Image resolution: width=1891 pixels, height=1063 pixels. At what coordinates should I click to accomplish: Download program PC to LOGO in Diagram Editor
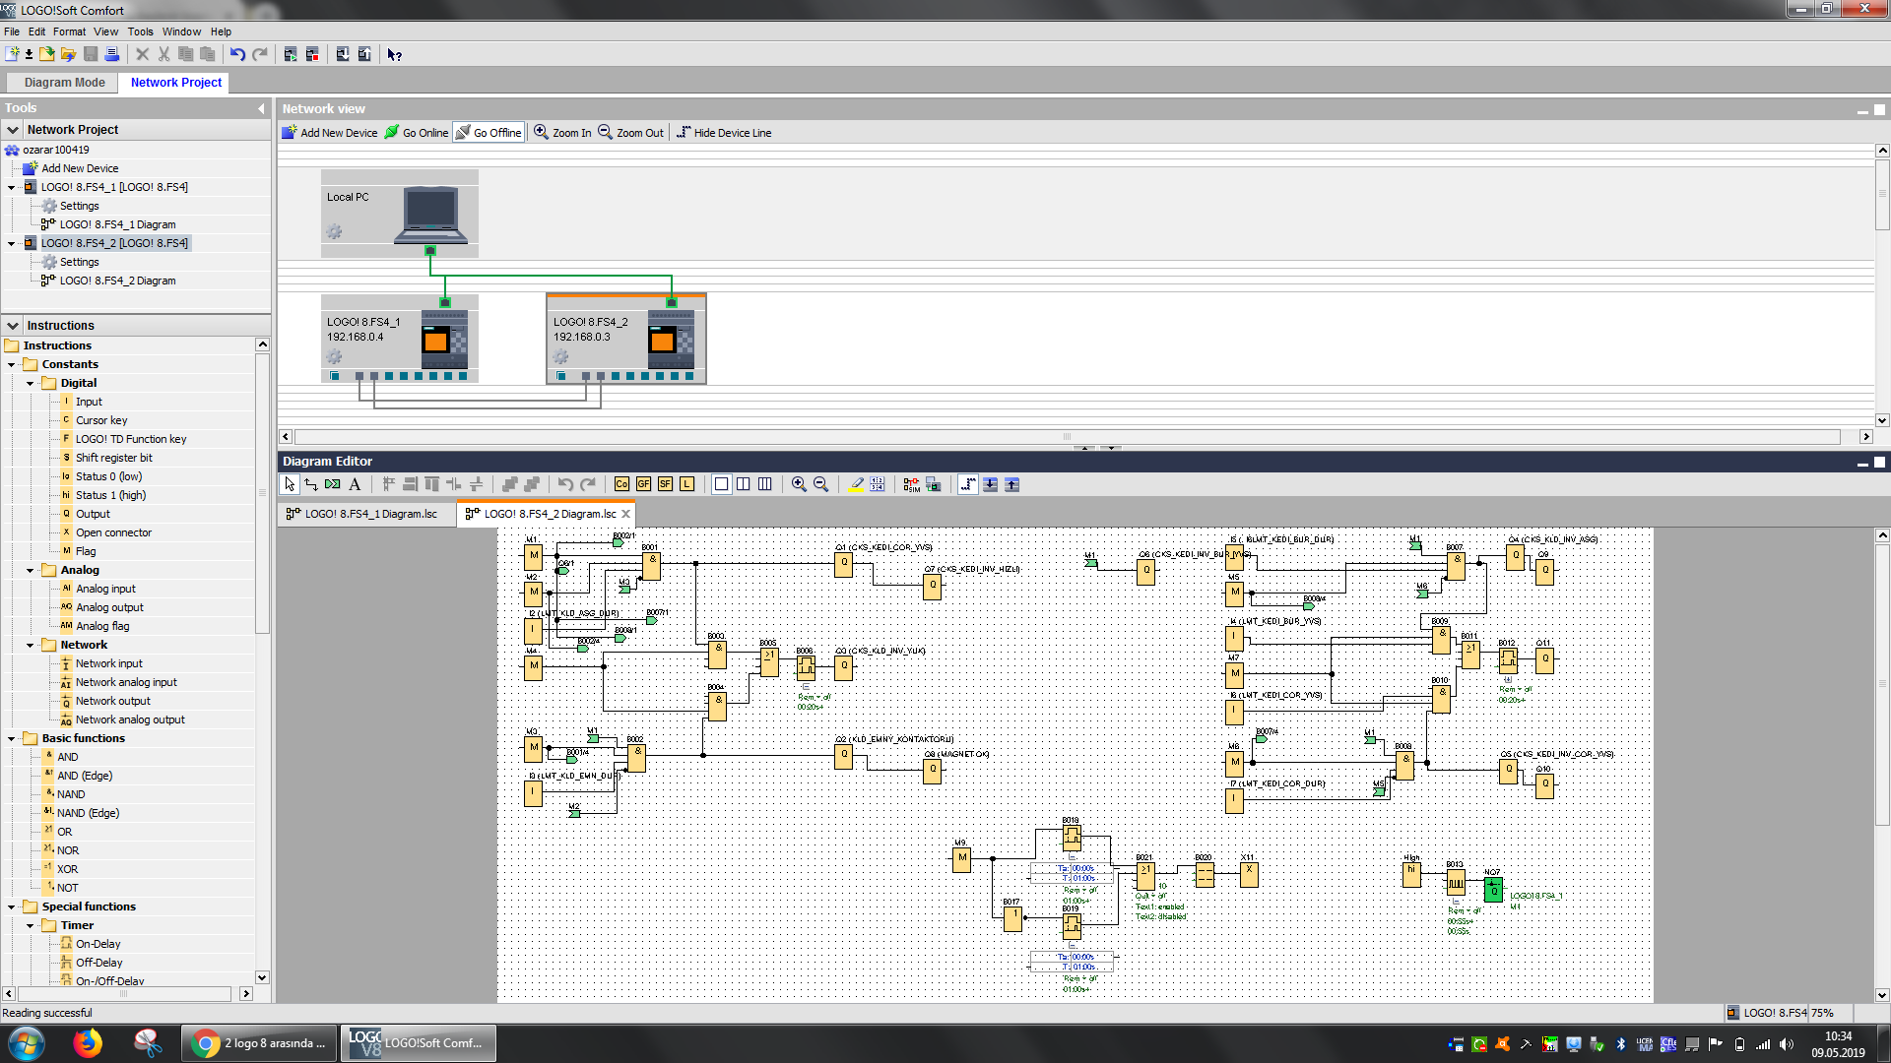click(x=990, y=484)
